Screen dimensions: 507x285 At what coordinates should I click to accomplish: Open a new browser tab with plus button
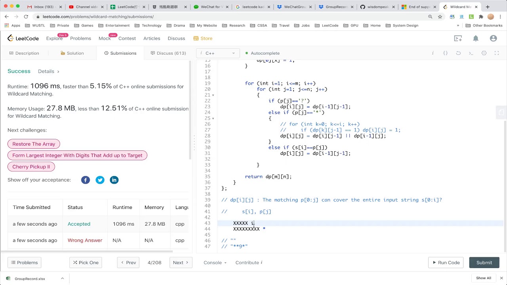488,7
